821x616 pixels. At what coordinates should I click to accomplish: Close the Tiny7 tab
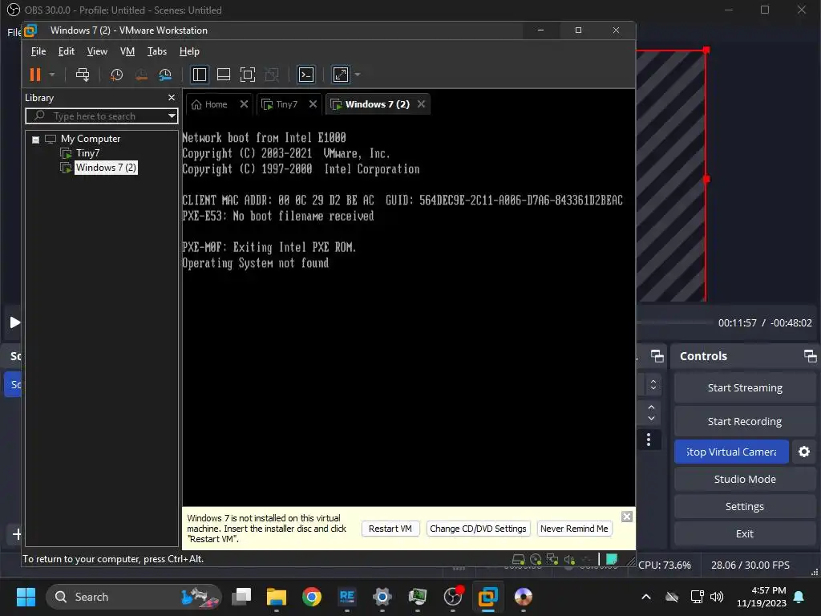(313, 103)
